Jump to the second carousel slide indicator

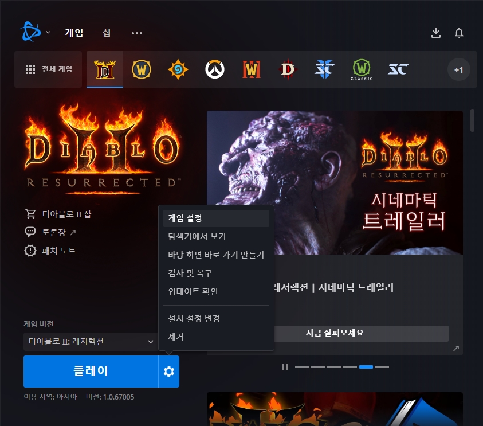click(x=318, y=367)
